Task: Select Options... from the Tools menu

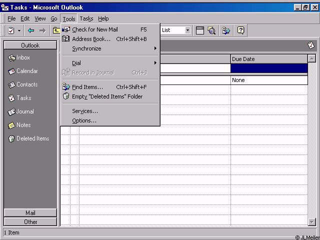Action: tap(84, 120)
